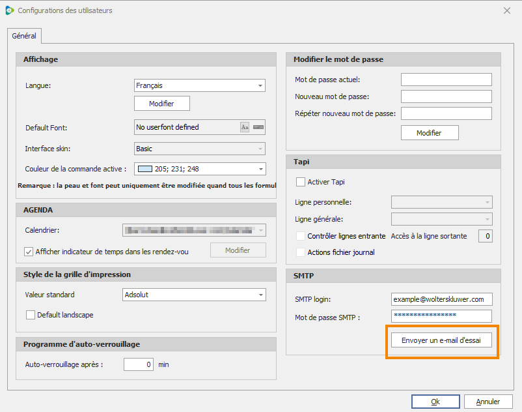Cancel with the Annuler button
Viewport: 522px width, 412px height.
pos(488,402)
